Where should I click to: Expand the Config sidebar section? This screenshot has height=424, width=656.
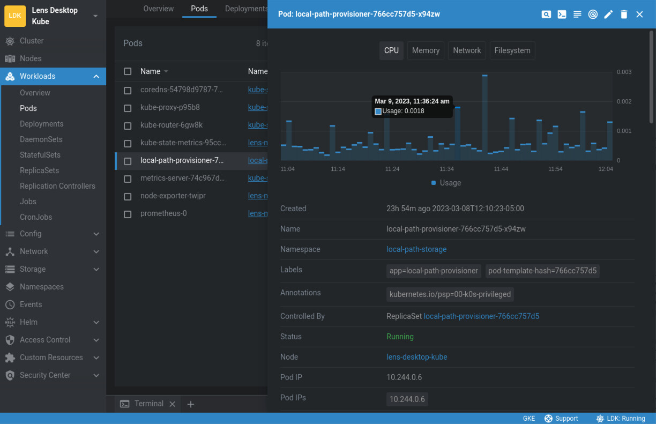pos(96,234)
